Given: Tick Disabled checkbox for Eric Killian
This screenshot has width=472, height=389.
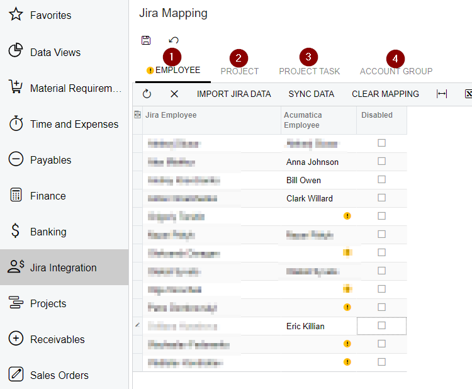Looking at the screenshot, I should click(x=382, y=325).
